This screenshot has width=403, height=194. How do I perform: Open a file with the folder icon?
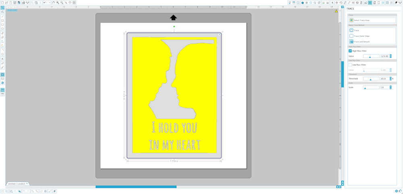6,2
